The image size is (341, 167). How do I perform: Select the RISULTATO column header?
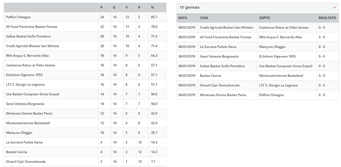(327, 18)
